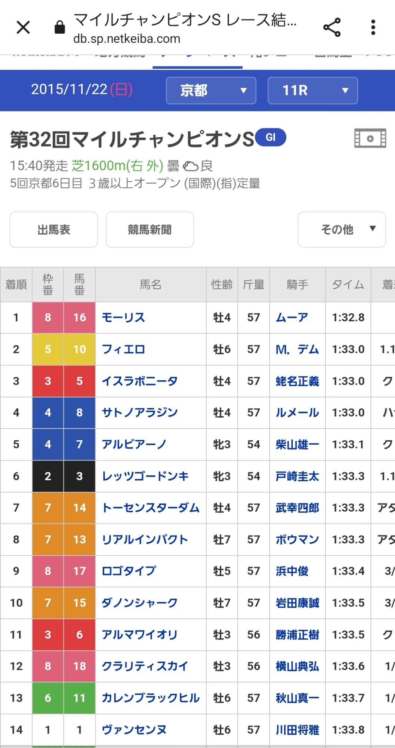Open jockey ルメール profile
Image resolution: width=395 pixels, height=748 pixels.
pyautogui.click(x=297, y=413)
